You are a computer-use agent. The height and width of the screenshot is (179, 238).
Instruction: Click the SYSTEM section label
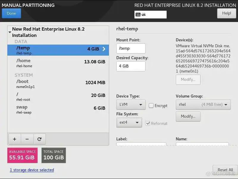(x=24, y=75)
